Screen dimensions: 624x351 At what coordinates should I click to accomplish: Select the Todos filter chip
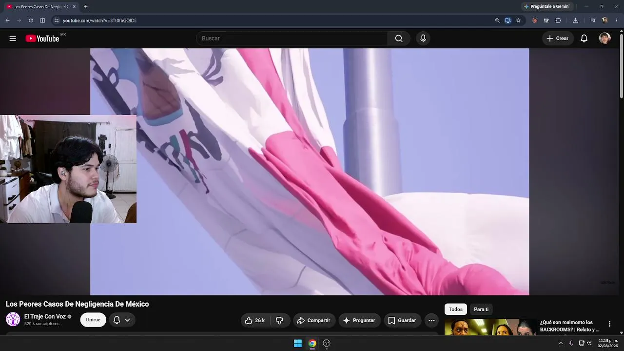tap(456, 309)
